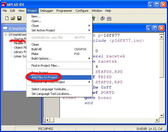The image size is (168, 132).
Task: Select Build All menu entry
Action: 59,49
